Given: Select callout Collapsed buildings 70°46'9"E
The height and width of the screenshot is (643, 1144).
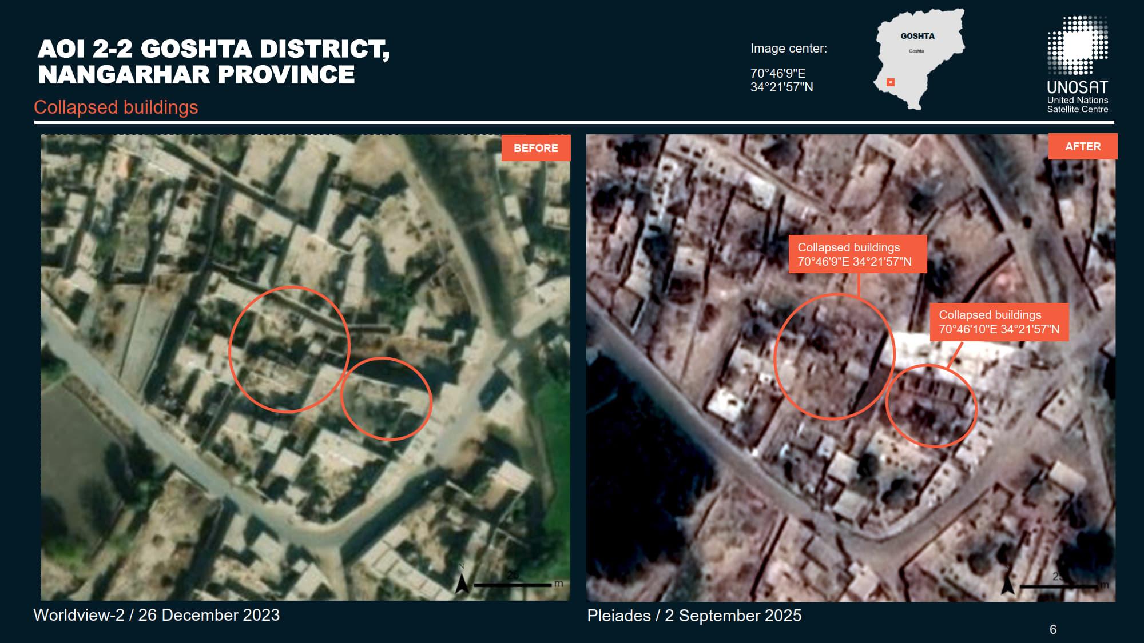Looking at the screenshot, I should [x=857, y=254].
